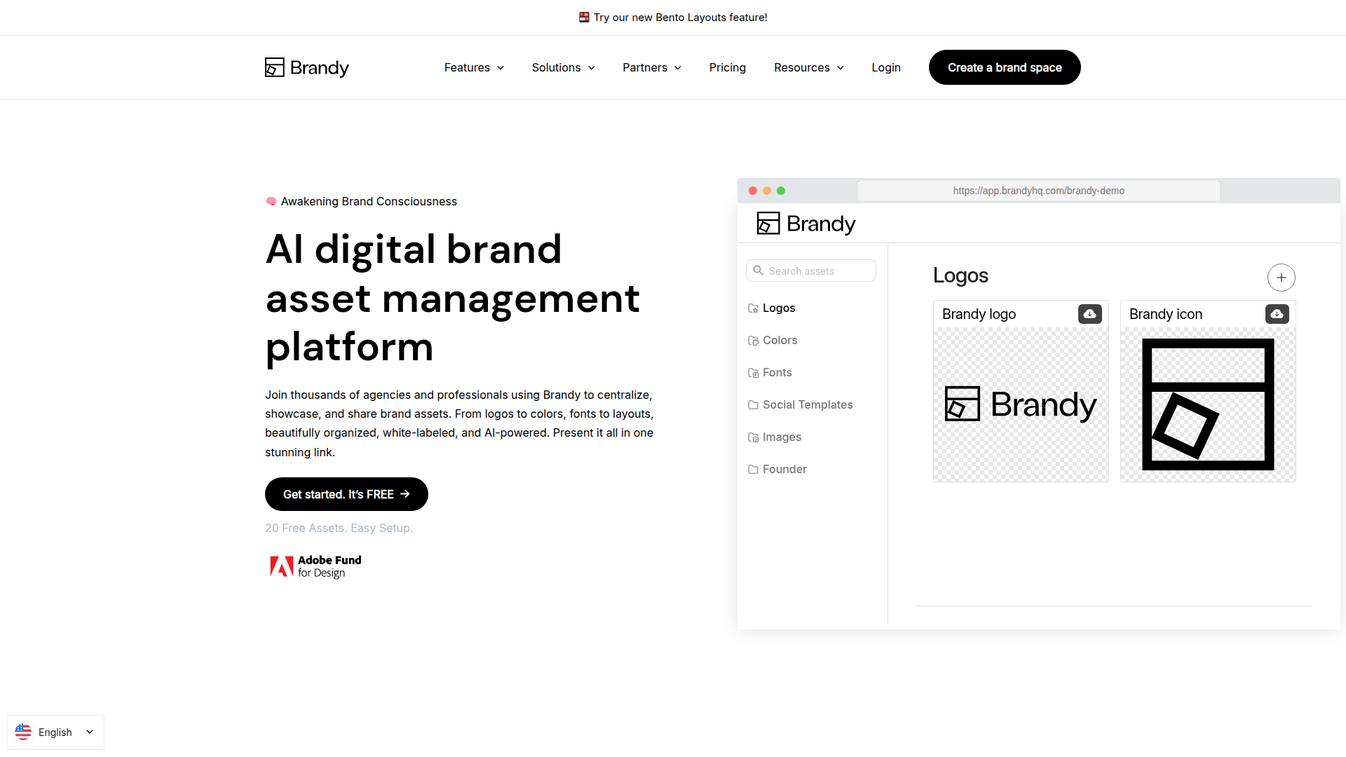This screenshot has width=1346, height=757.
Task: Click the Brandy logo in the site header
Action: 307,67
